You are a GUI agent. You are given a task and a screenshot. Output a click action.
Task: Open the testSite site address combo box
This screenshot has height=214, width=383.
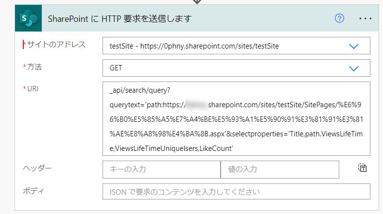(x=236, y=46)
